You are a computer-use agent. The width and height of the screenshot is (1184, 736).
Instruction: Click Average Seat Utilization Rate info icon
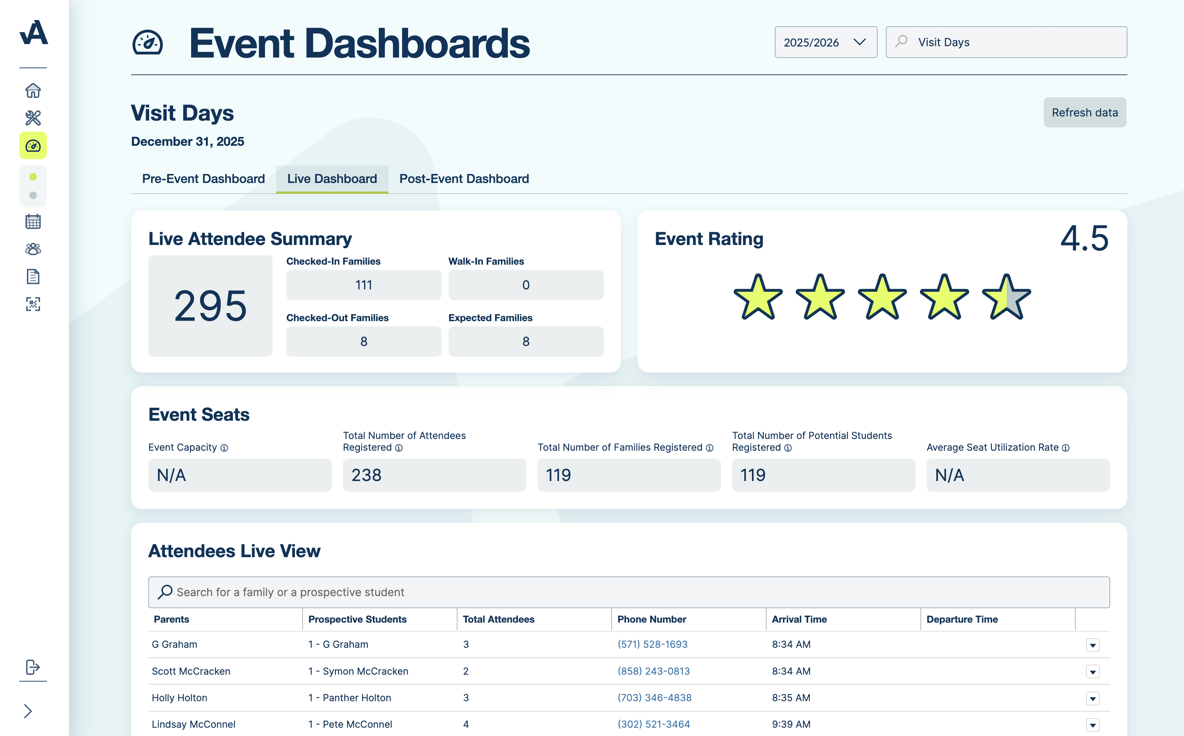1066,448
